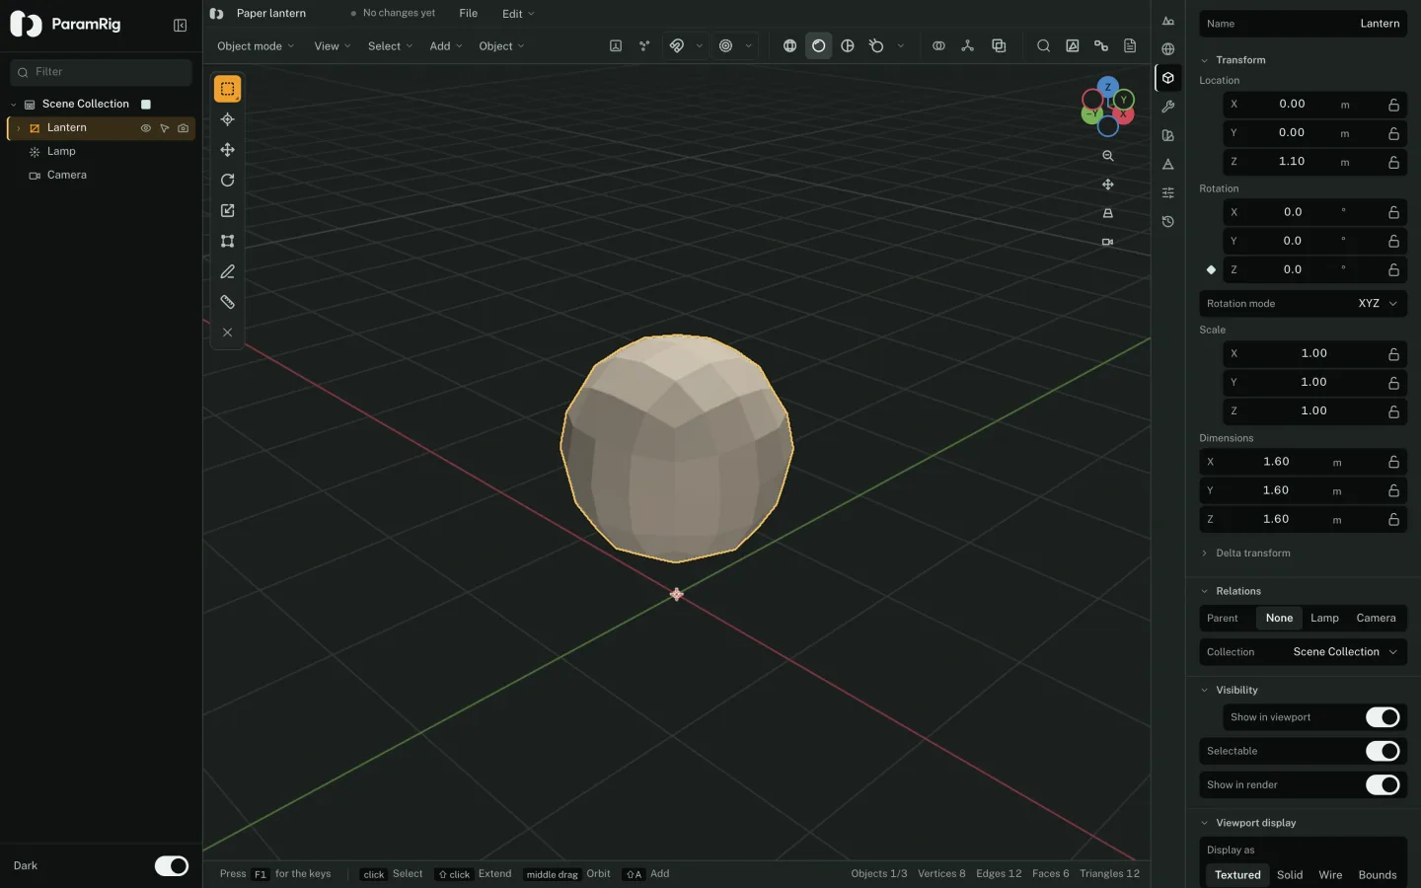Expand the Delta transform section
The image size is (1421, 888).
[x=1245, y=554]
